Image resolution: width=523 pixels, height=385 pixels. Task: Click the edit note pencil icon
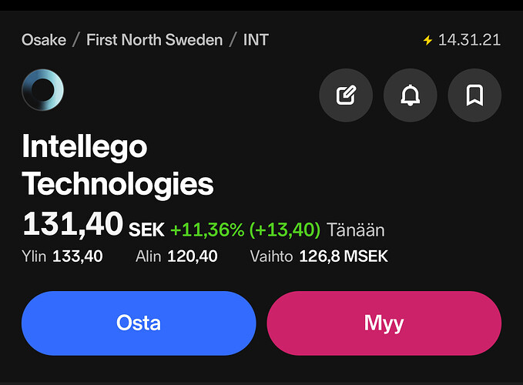(346, 95)
